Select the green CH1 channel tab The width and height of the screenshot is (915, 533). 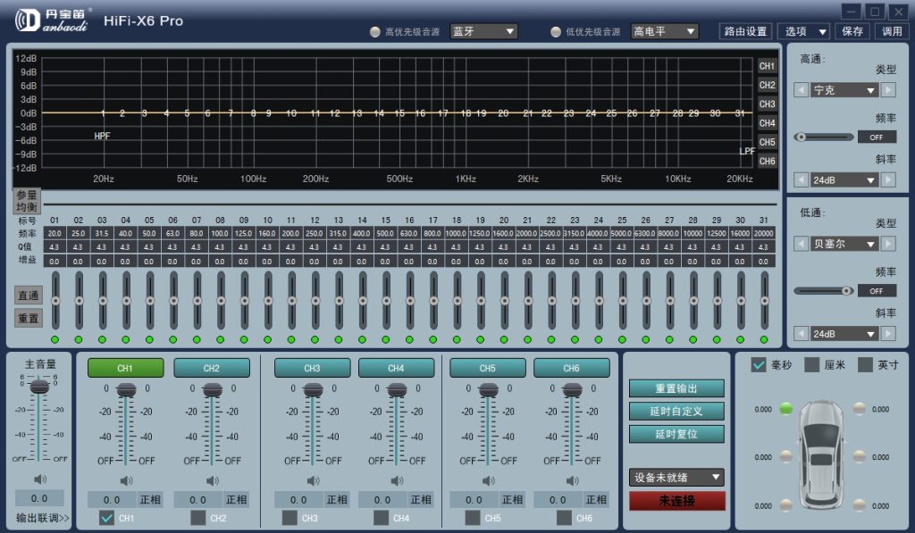click(125, 368)
